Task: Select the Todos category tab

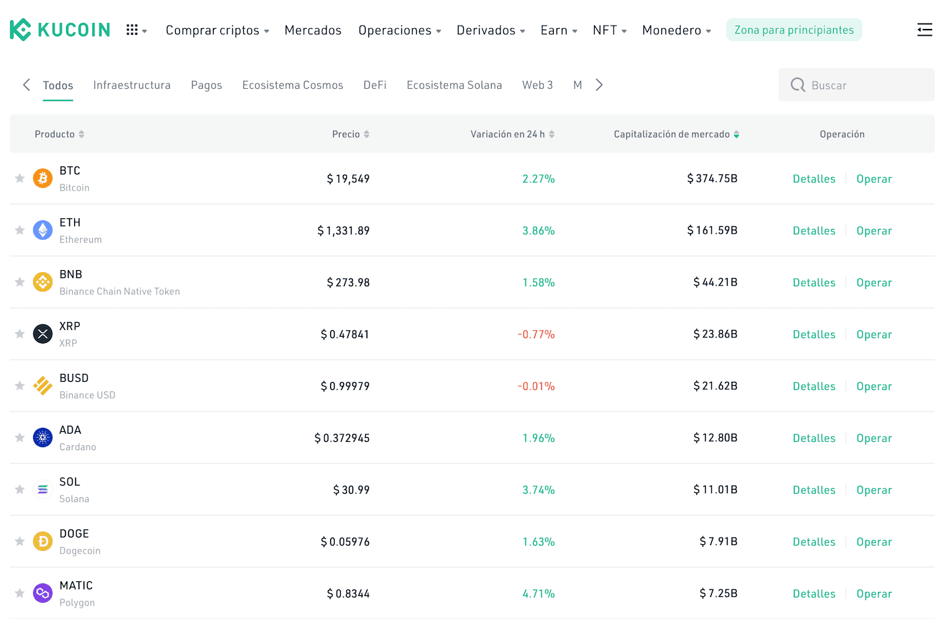Action: 58,86
